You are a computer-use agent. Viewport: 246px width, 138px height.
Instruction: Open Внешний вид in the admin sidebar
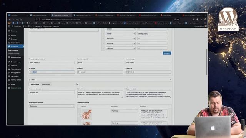(x=15, y=62)
